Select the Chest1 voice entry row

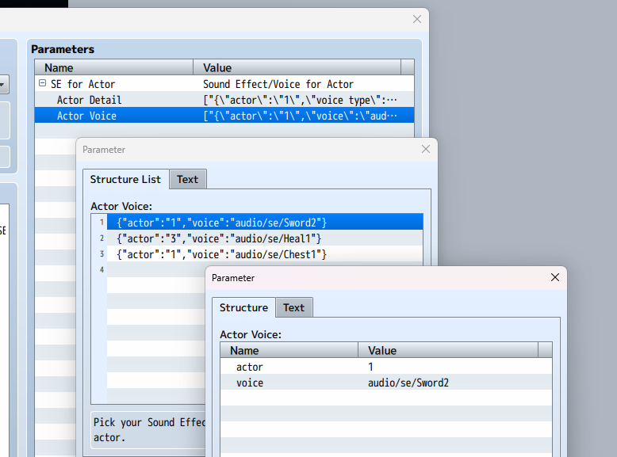click(x=265, y=254)
